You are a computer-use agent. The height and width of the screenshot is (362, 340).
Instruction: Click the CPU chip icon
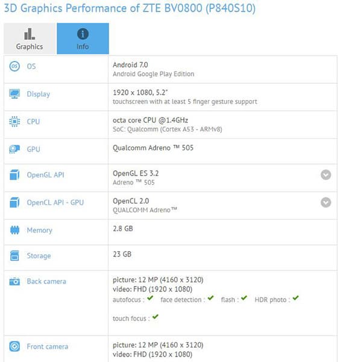14,121
